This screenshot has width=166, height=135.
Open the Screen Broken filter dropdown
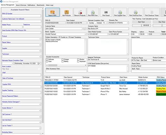40,110
